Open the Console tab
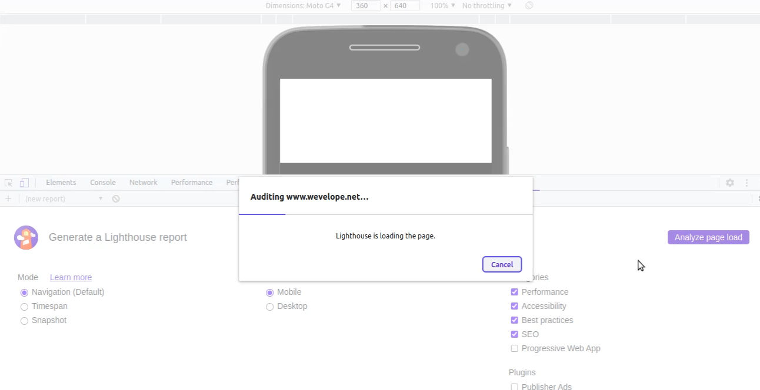 (102, 183)
